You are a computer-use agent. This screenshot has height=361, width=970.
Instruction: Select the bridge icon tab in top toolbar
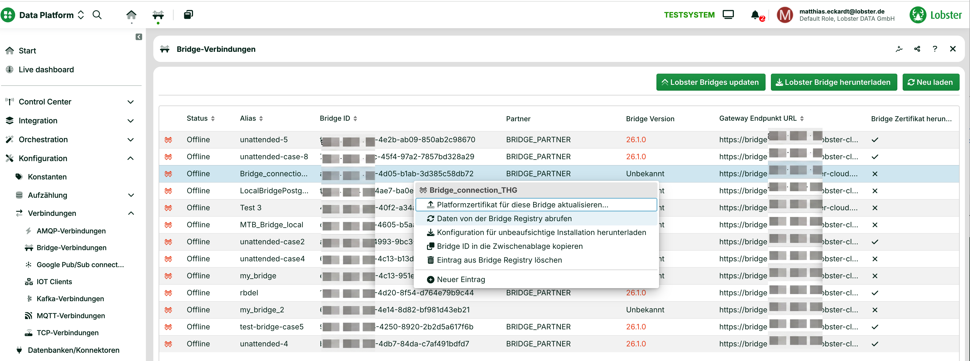tap(158, 15)
